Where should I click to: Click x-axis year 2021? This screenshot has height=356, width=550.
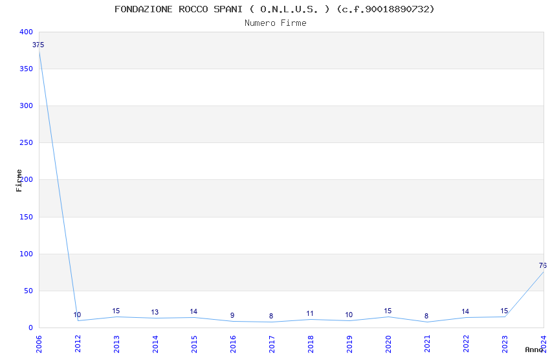427,344
